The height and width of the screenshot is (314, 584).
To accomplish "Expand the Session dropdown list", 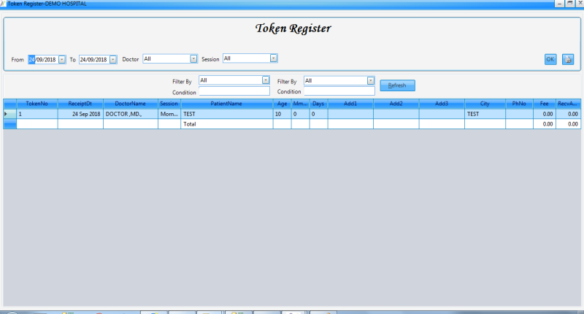I will point(274,58).
